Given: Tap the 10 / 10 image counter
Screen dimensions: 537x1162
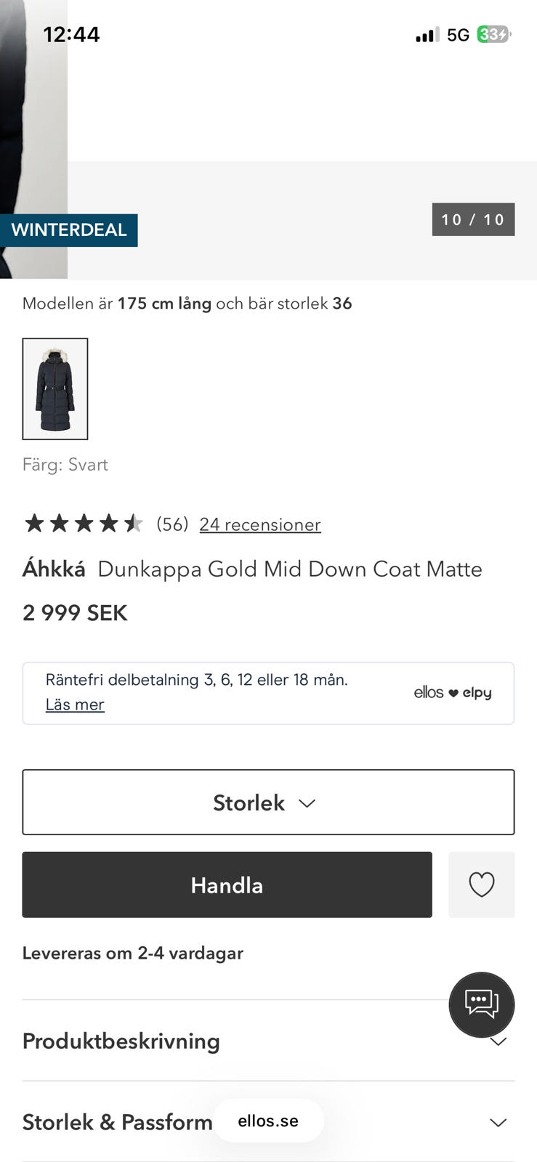Looking at the screenshot, I should 473,219.
